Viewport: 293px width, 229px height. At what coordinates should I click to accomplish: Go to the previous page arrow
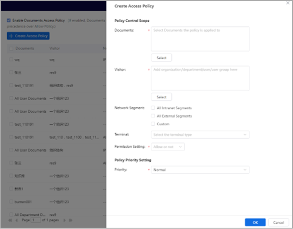click(16, 221)
